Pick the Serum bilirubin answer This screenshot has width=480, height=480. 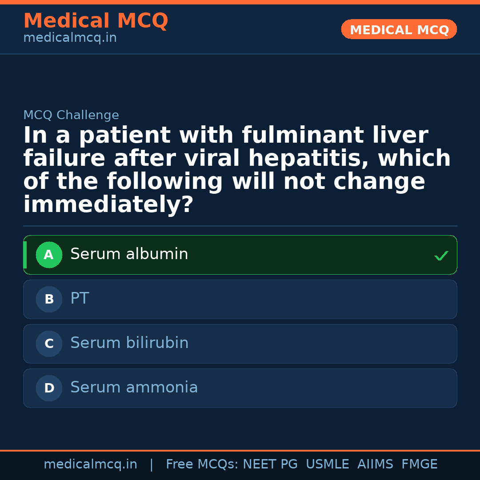click(x=240, y=344)
